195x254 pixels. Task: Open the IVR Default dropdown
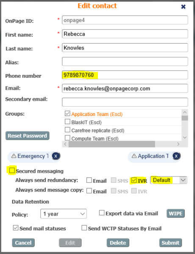[169, 180]
